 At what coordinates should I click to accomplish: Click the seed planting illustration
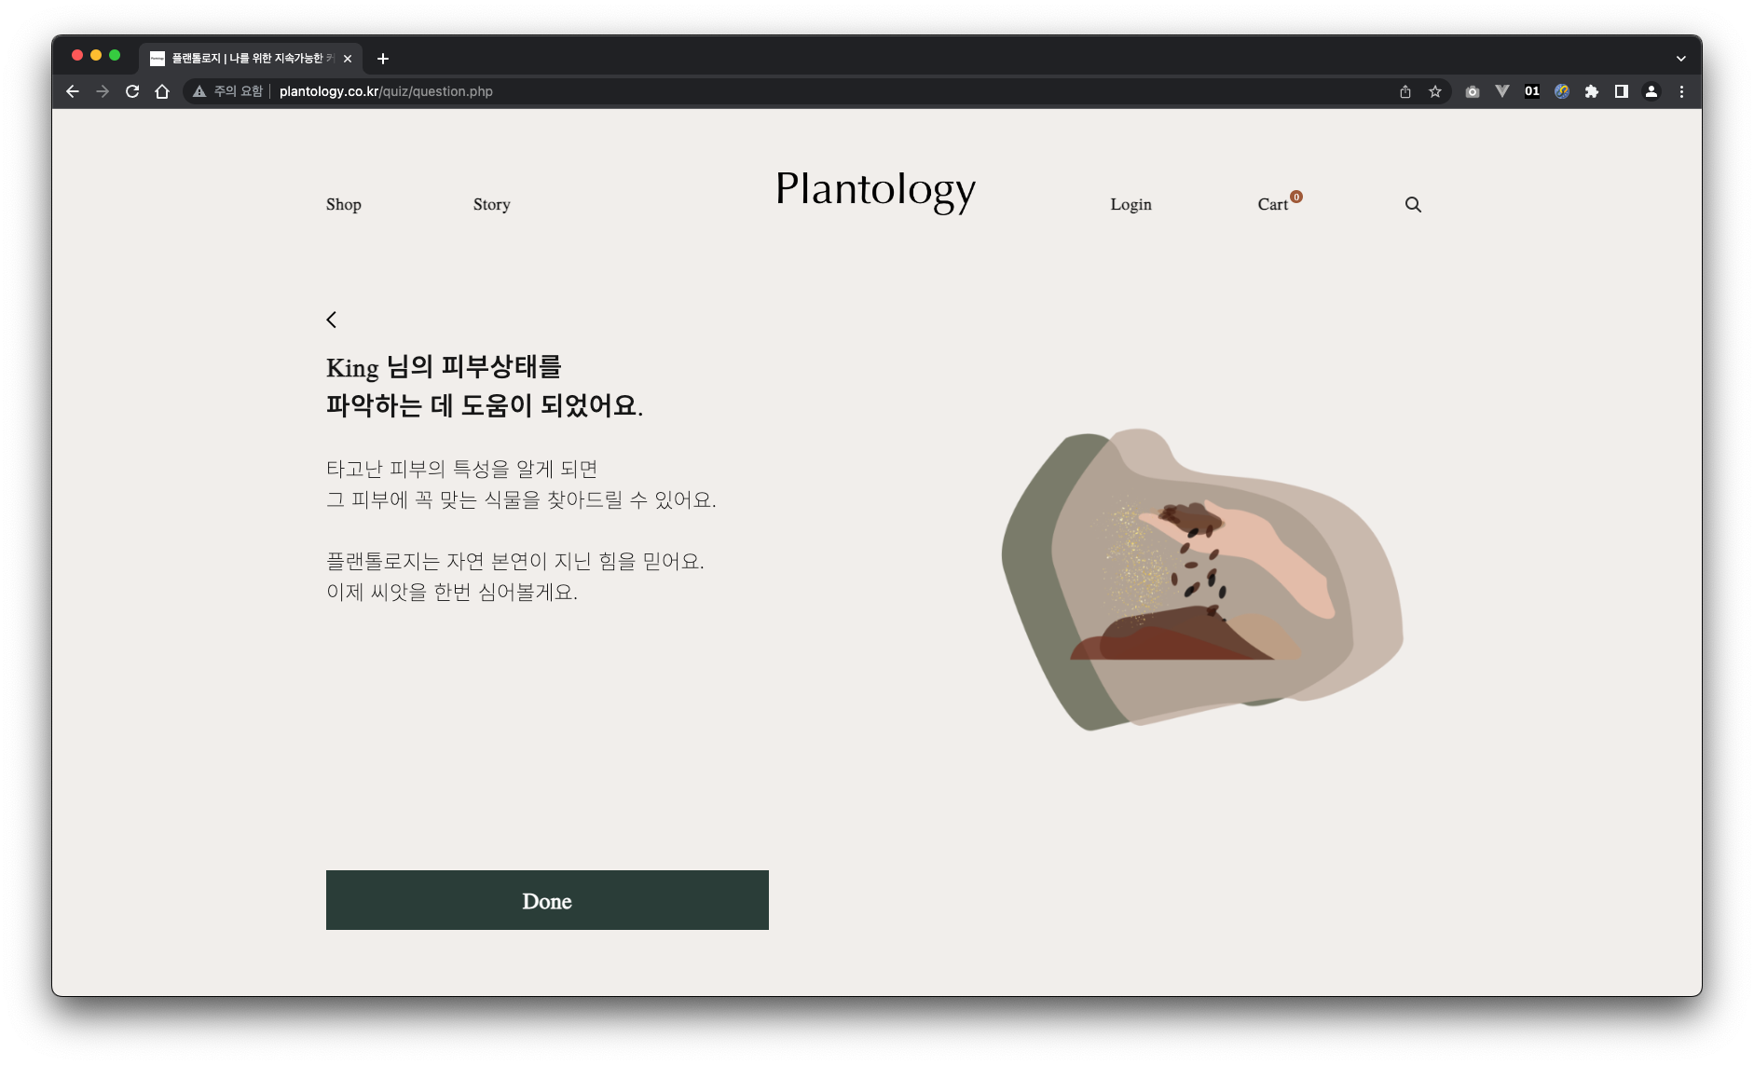pos(1202,580)
